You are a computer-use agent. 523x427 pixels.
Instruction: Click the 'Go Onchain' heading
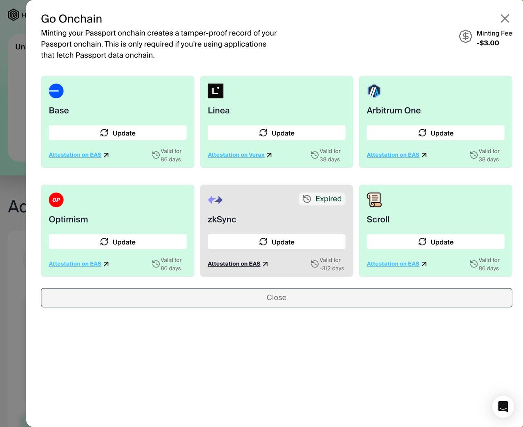(x=72, y=19)
